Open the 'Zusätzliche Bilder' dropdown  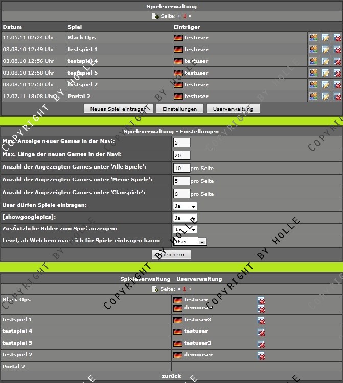tap(185, 230)
